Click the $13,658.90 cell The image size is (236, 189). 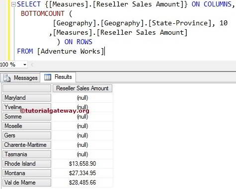point(82,164)
